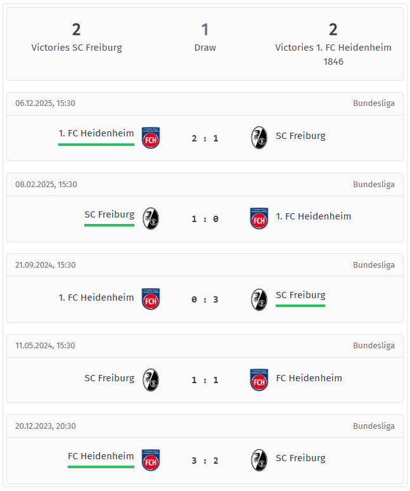Click Heidenheim crest in the 11.05.2024 match
410x491 pixels.
coord(259,379)
